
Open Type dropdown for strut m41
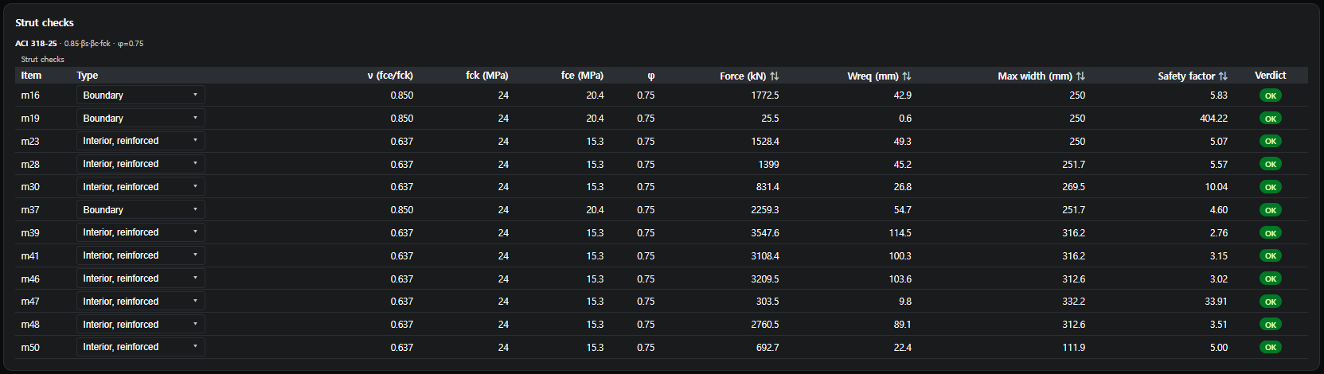pos(141,255)
